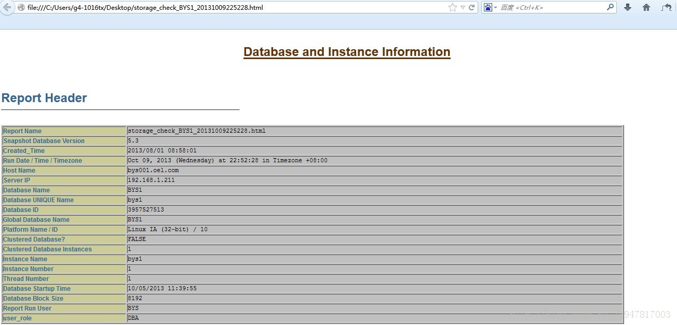
Task: Click the Snapshot Database Version label
Action: [44, 141]
